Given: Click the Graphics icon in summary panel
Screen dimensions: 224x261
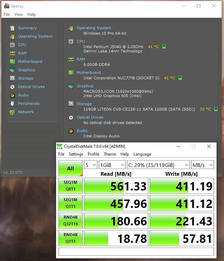Looking at the screenshot, I should coord(71,86).
